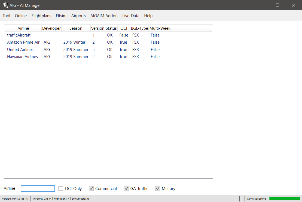302x202 pixels.
Task: Click the Done collecting status label
Action: (x=257, y=198)
